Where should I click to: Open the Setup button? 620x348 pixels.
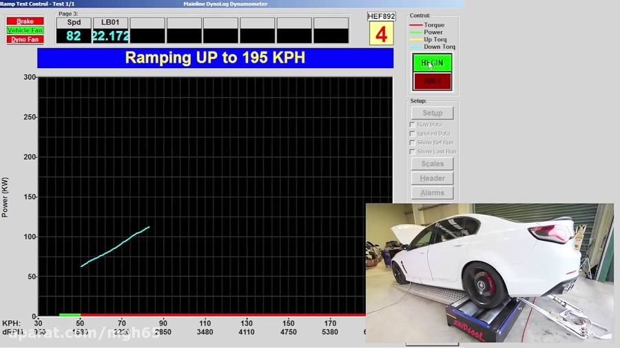point(432,113)
